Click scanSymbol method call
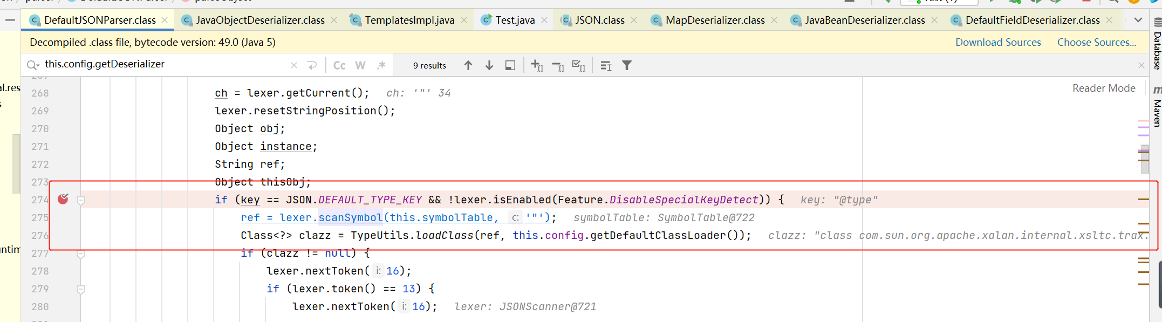This screenshot has width=1162, height=322. [351, 217]
